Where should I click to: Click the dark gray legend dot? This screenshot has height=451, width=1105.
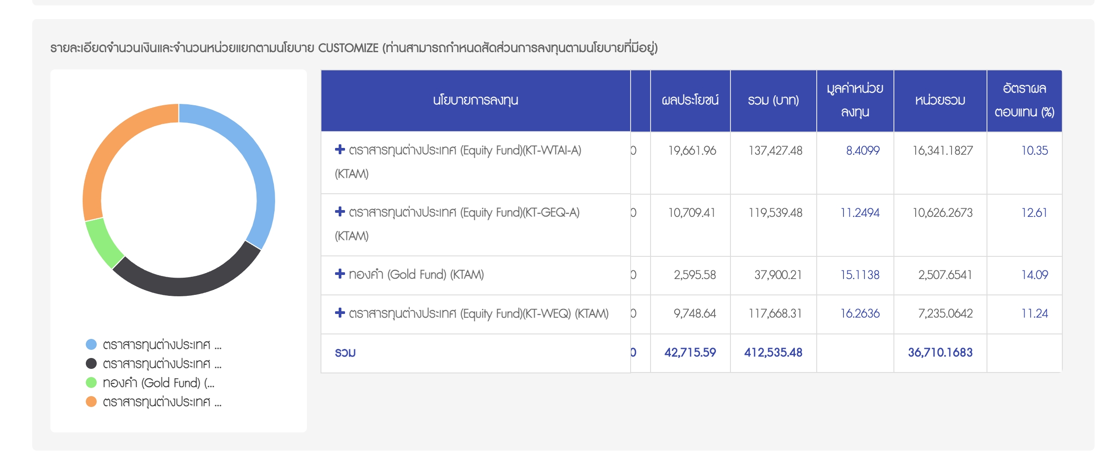click(91, 364)
